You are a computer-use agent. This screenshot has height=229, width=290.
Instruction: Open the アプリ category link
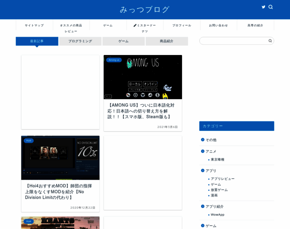pos(211,171)
